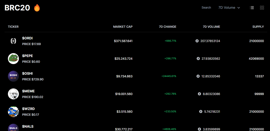Sort by the 7D Change column header
Image resolution: width=270 pixels, height=131 pixels.
[x=168, y=27]
